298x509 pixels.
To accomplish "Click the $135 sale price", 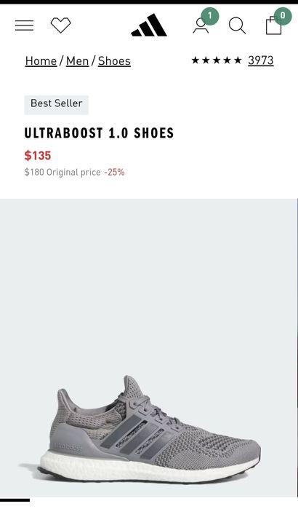I will pos(38,156).
